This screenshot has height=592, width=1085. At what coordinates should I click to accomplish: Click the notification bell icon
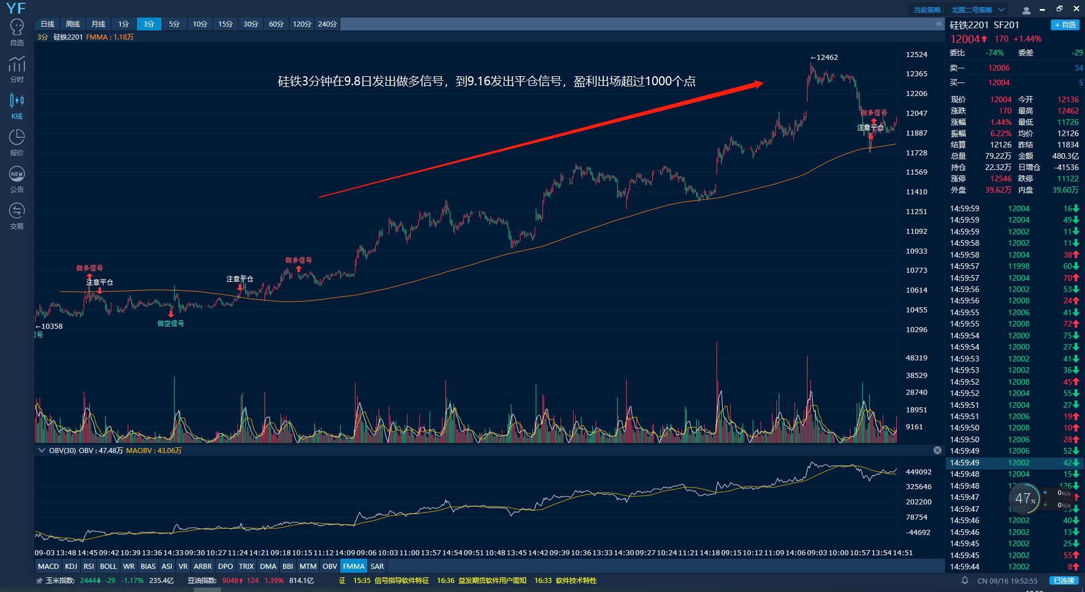coord(965,580)
